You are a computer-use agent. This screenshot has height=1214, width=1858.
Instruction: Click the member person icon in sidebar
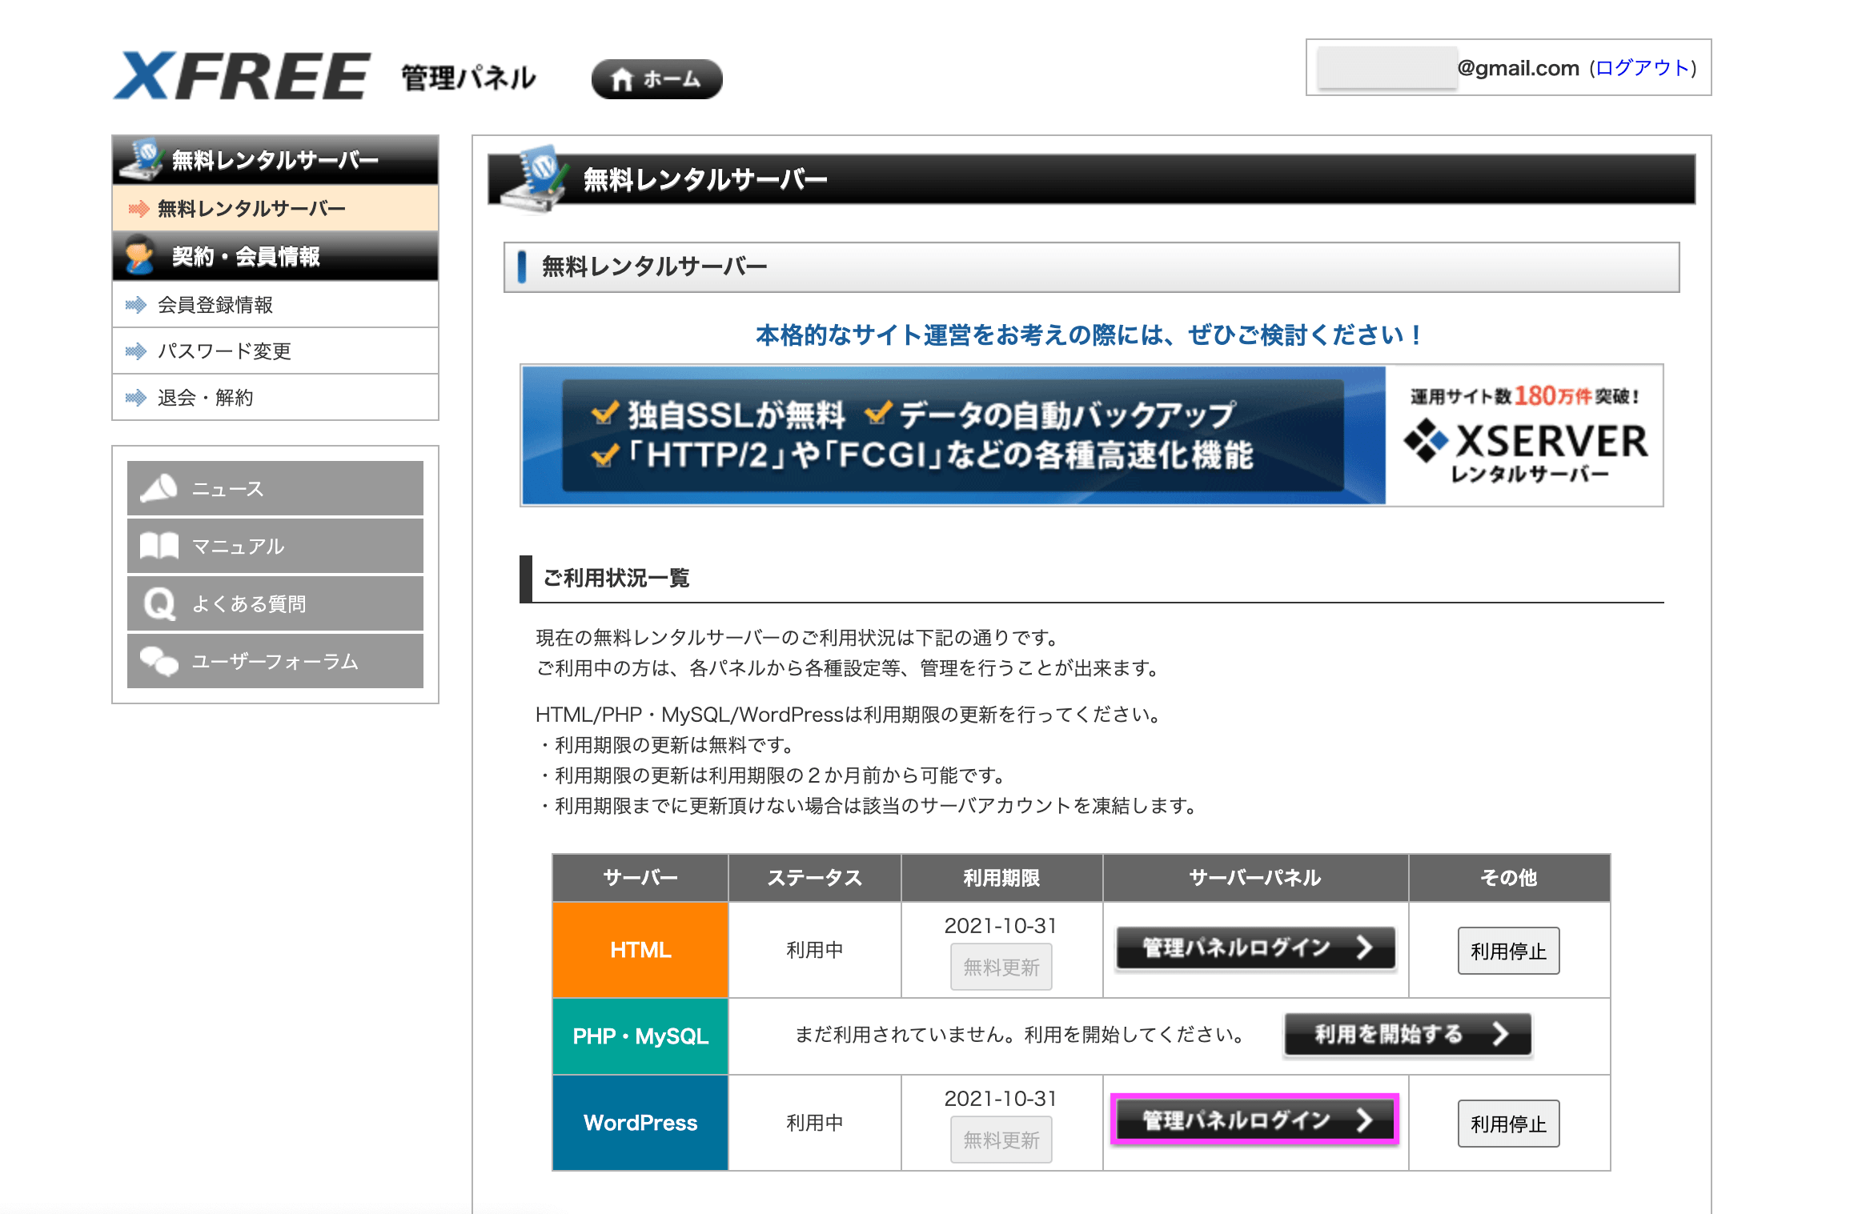point(139,255)
